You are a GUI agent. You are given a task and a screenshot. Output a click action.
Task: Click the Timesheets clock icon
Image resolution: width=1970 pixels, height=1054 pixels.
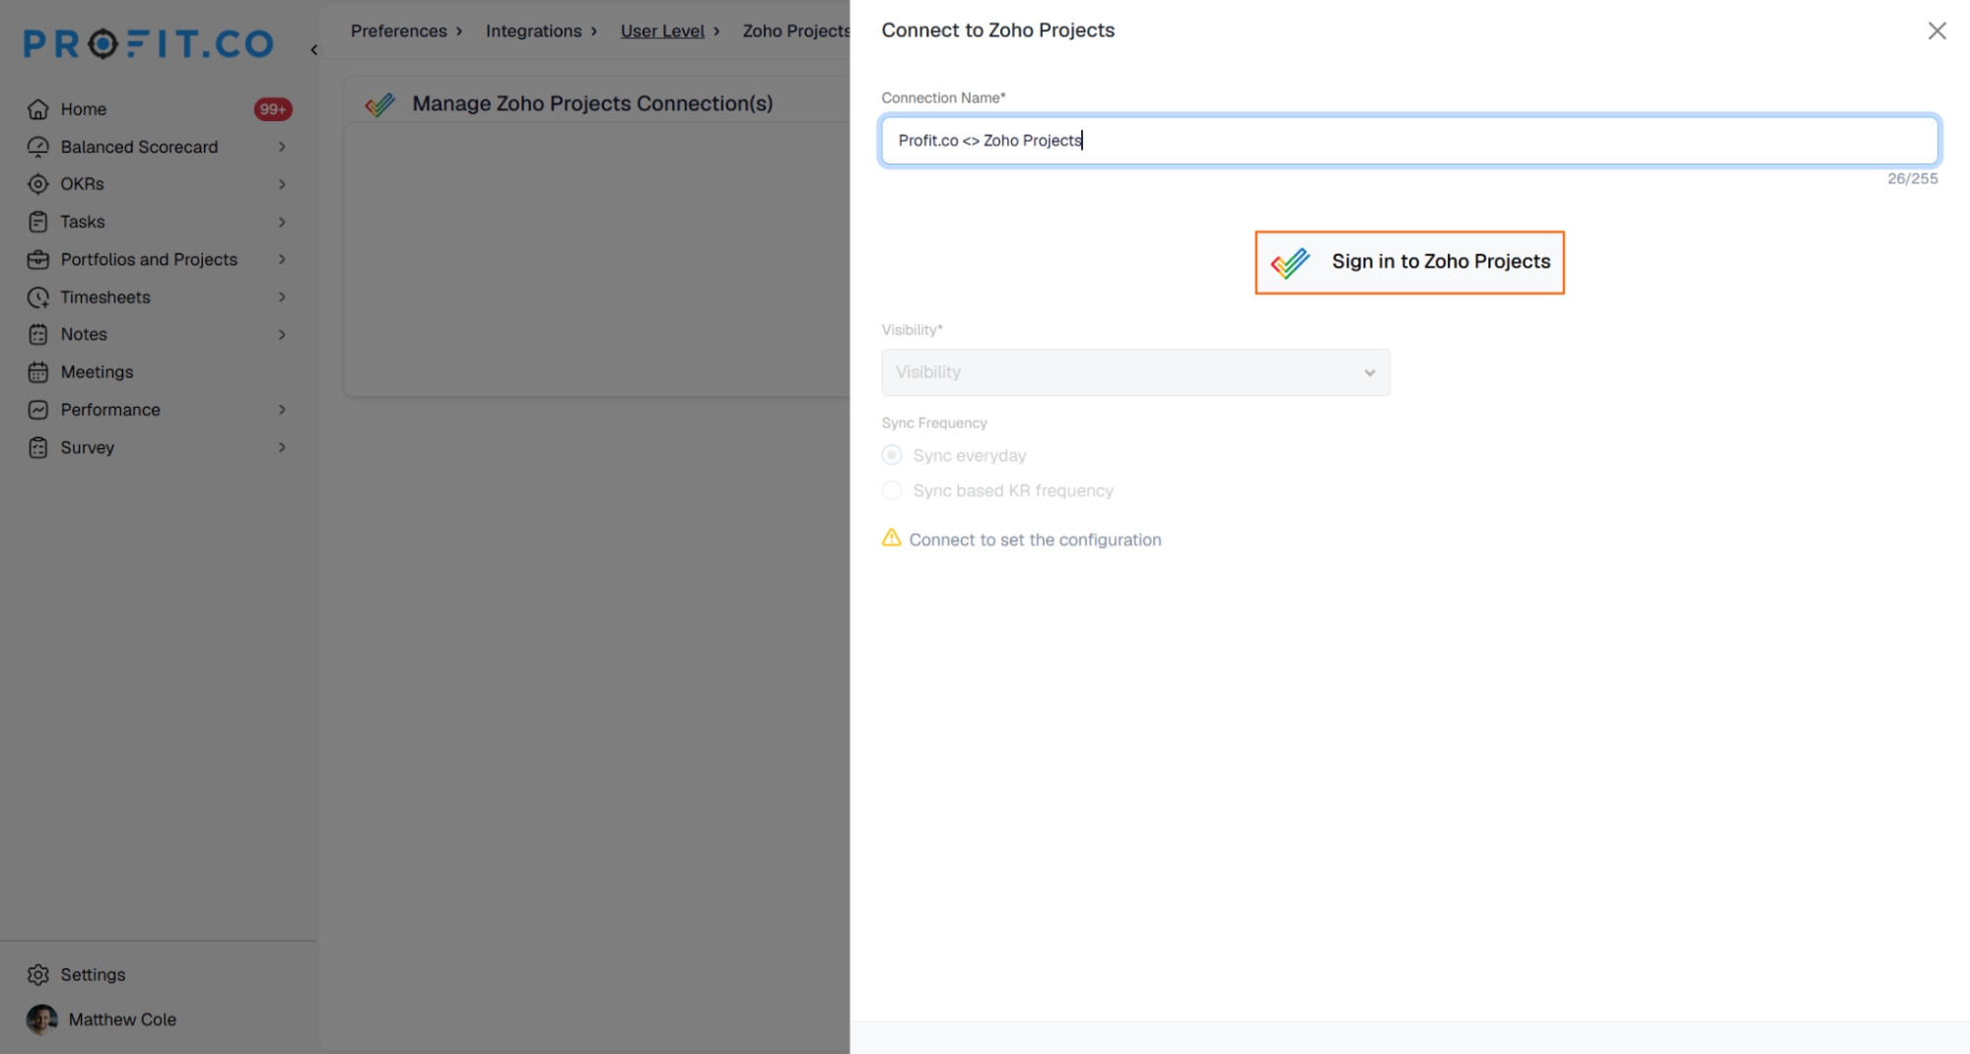coord(37,296)
